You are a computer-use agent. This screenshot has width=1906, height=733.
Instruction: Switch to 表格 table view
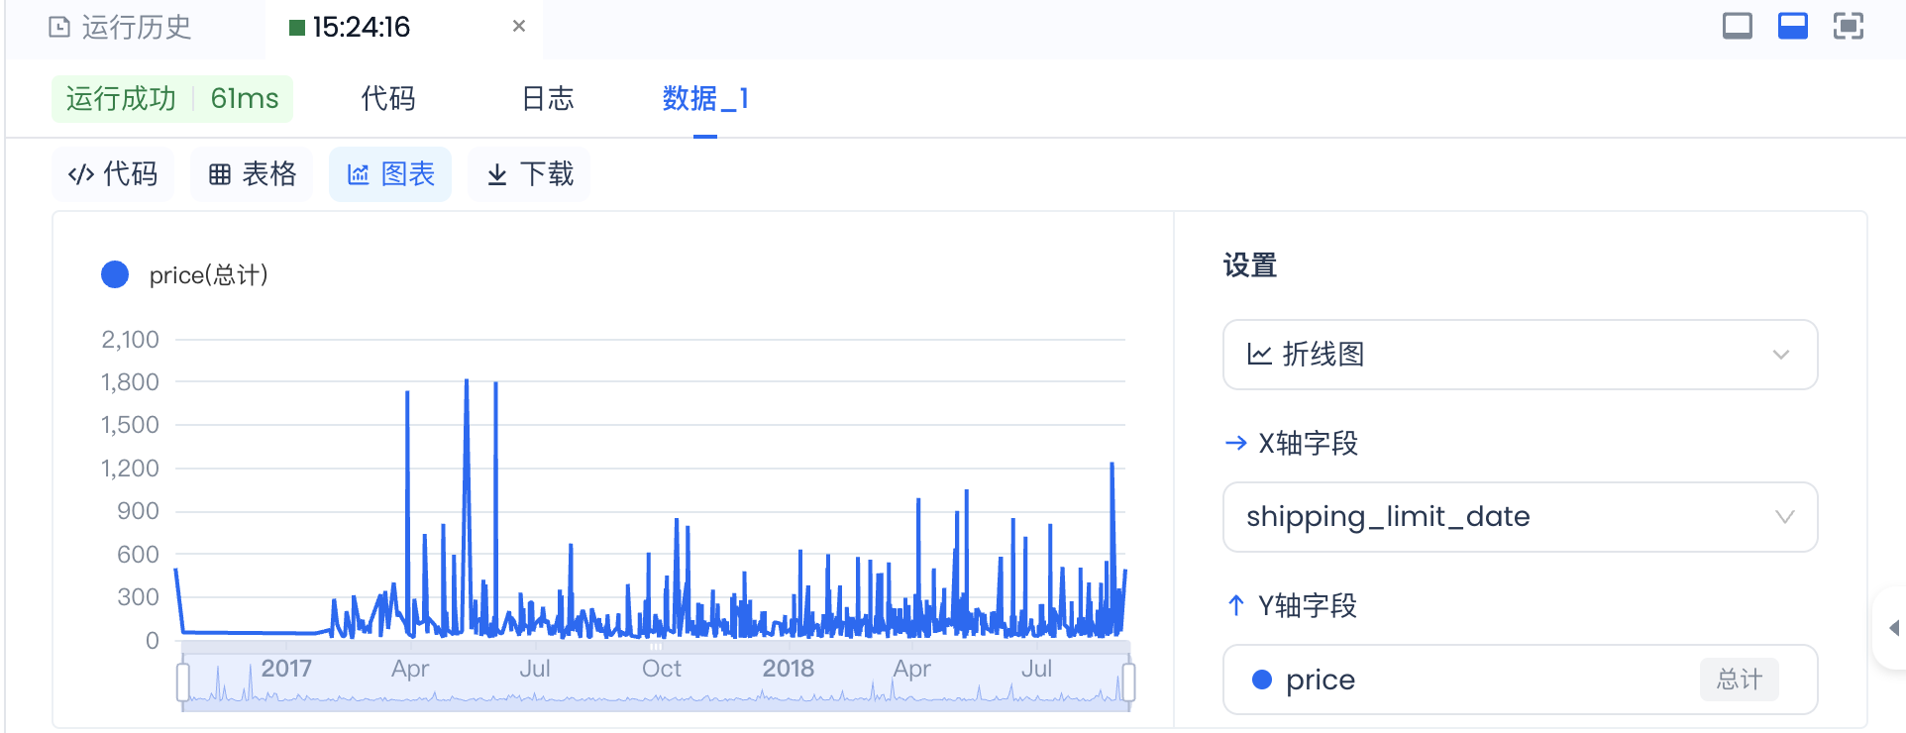(x=252, y=174)
